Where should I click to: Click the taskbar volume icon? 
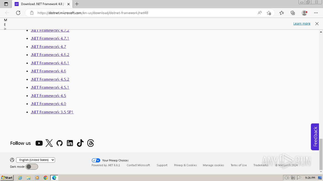pyautogui.click(x=287, y=178)
